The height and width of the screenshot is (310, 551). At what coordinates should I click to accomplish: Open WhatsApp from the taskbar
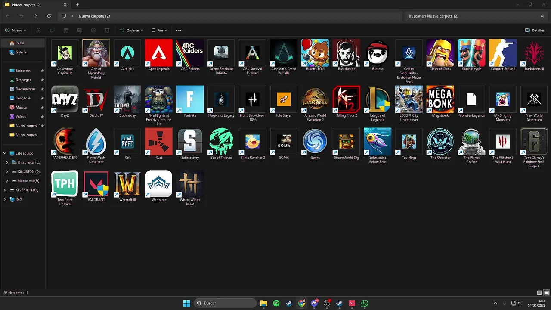coord(365,303)
